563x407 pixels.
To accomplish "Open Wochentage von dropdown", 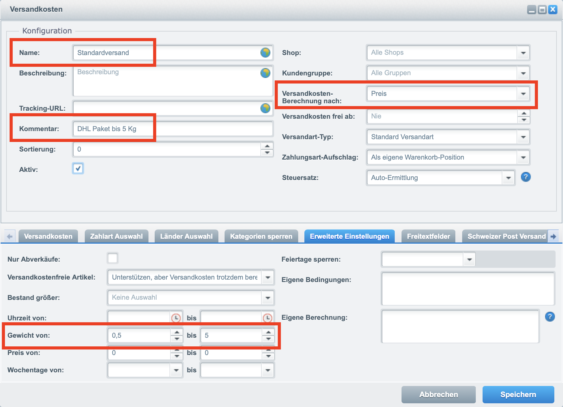I will [176, 370].
